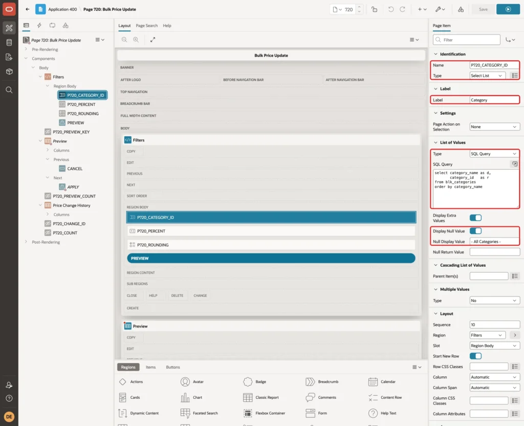
Task: Undo the last change
Action: tap(390, 9)
